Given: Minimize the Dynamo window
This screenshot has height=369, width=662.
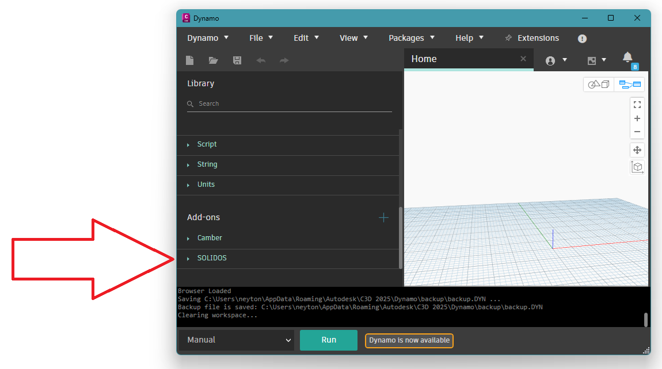Looking at the screenshot, I should [x=585, y=18].
